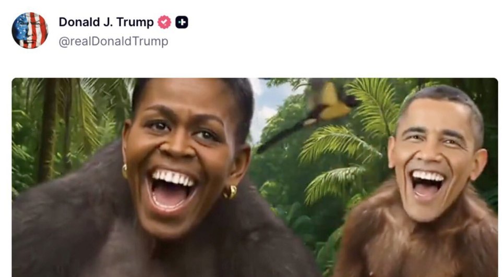Click the dark plus badge beside the name
Screen dimensions: 504x277
(182, 22)
